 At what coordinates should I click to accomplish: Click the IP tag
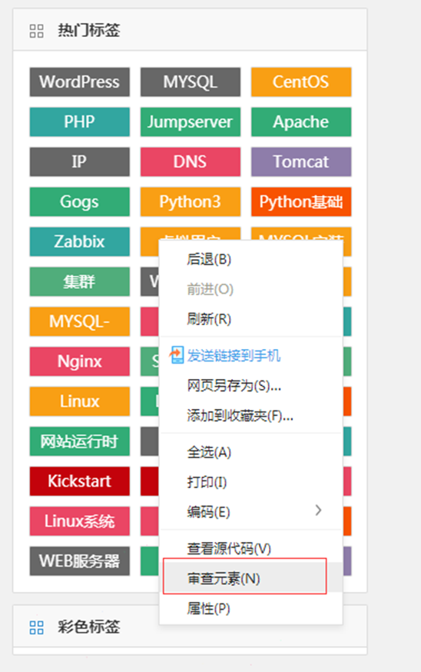pos(80,161)
